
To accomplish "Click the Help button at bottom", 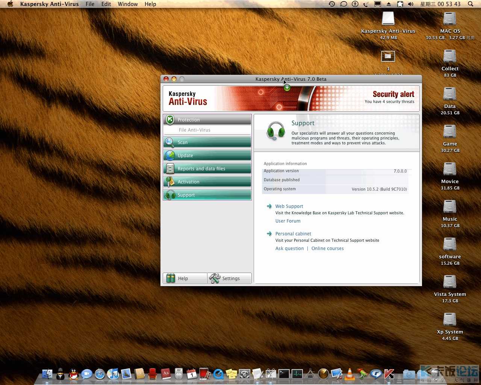I will 185,278.
